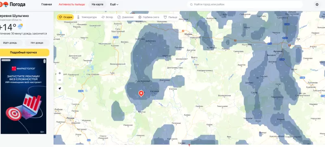The height and width of the screenshot is (147, 325).
Task: Open the Активность пыльцы page
Action: 72,4
